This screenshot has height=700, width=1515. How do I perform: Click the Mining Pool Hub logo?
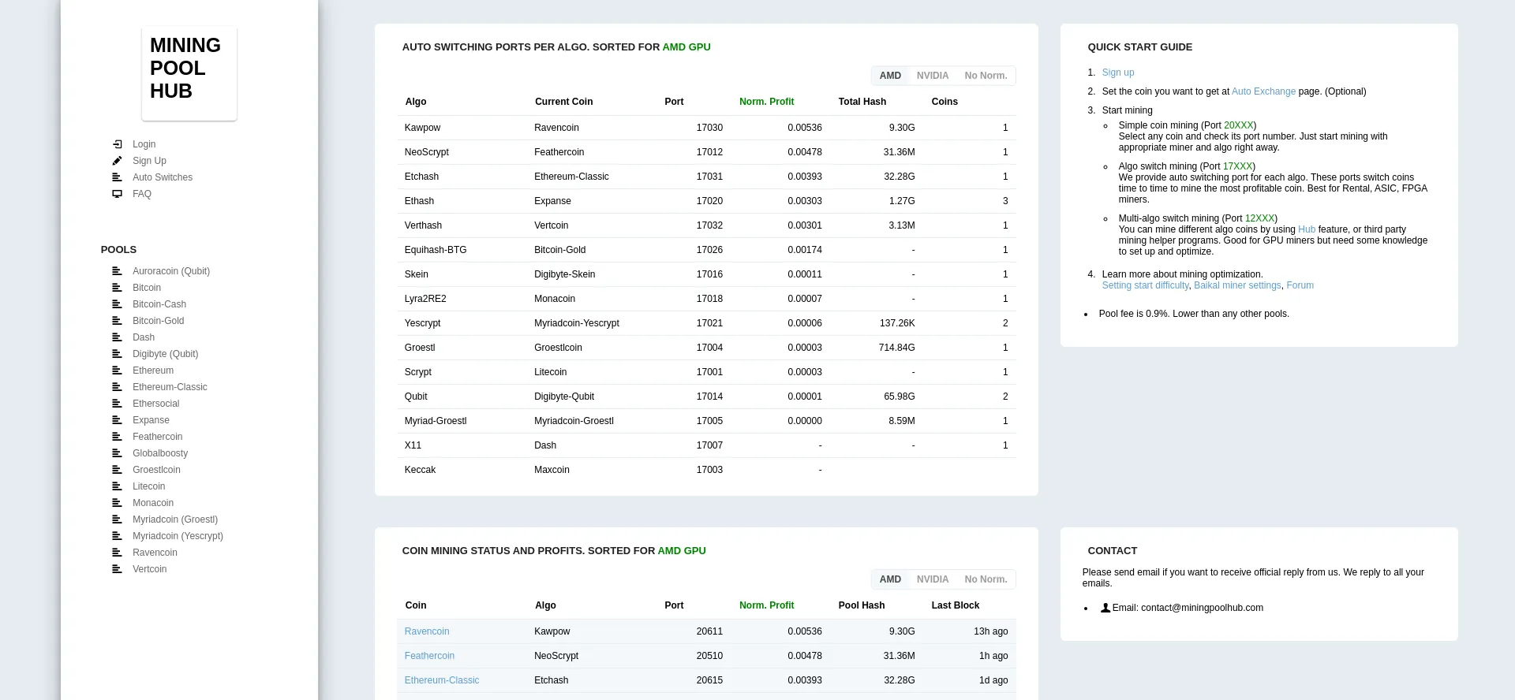(x=189, y=73)
